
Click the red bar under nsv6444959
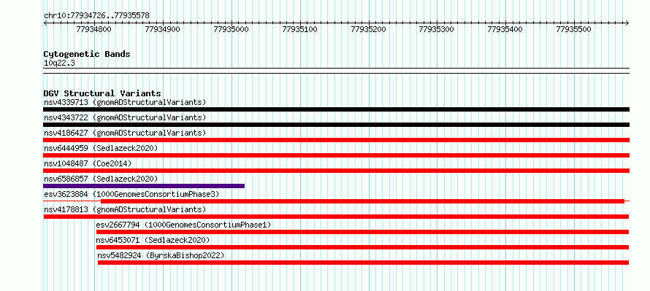(336, 155)
